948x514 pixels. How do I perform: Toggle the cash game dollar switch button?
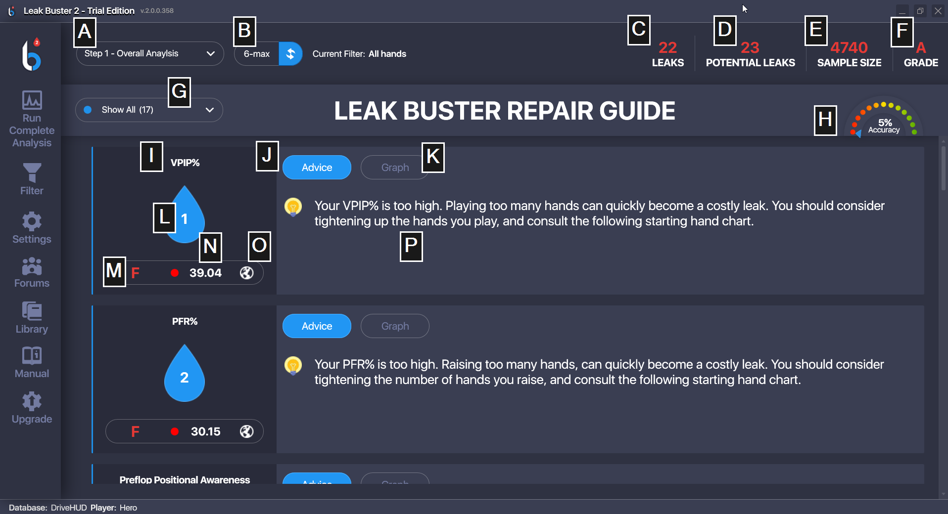[291, 54]
